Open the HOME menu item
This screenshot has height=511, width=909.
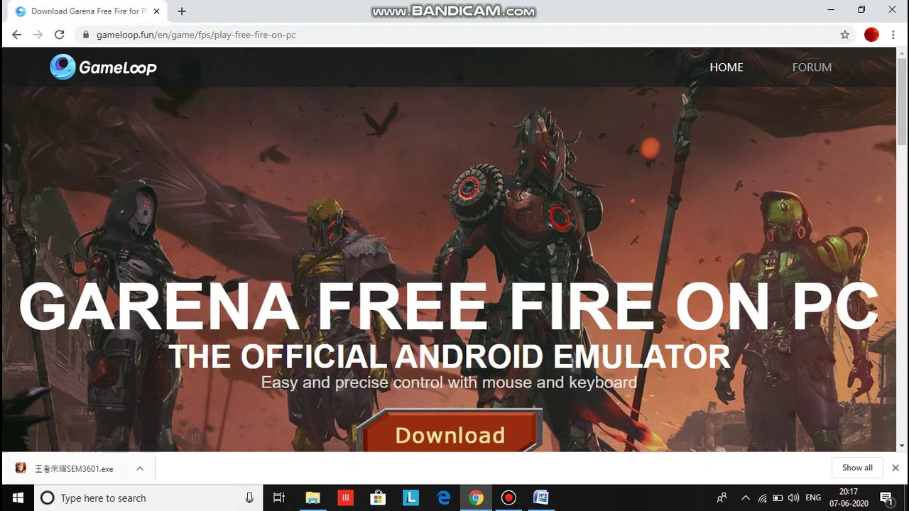pos(726,67)
